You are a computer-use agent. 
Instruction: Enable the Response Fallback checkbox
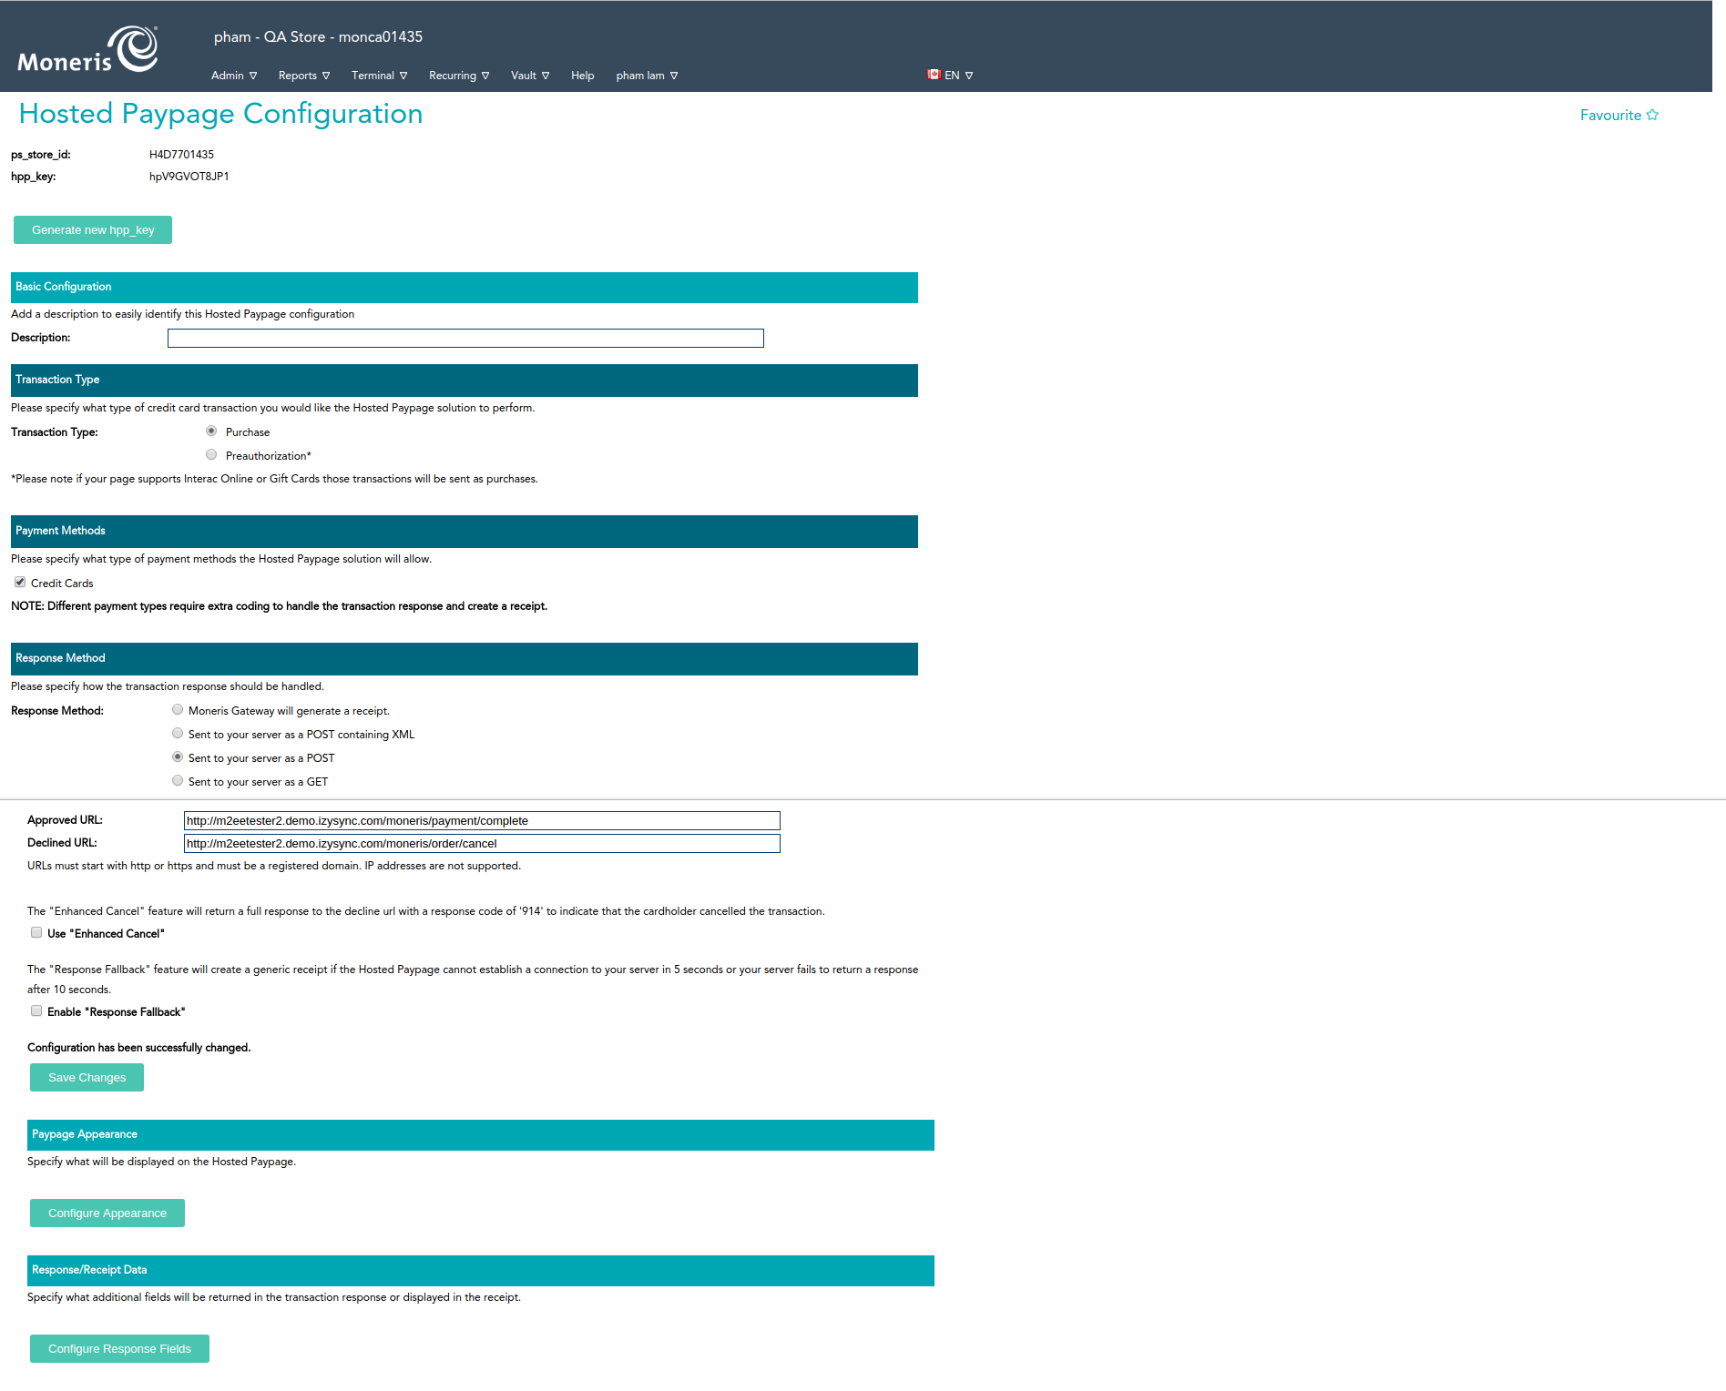tap(36, 1011)
